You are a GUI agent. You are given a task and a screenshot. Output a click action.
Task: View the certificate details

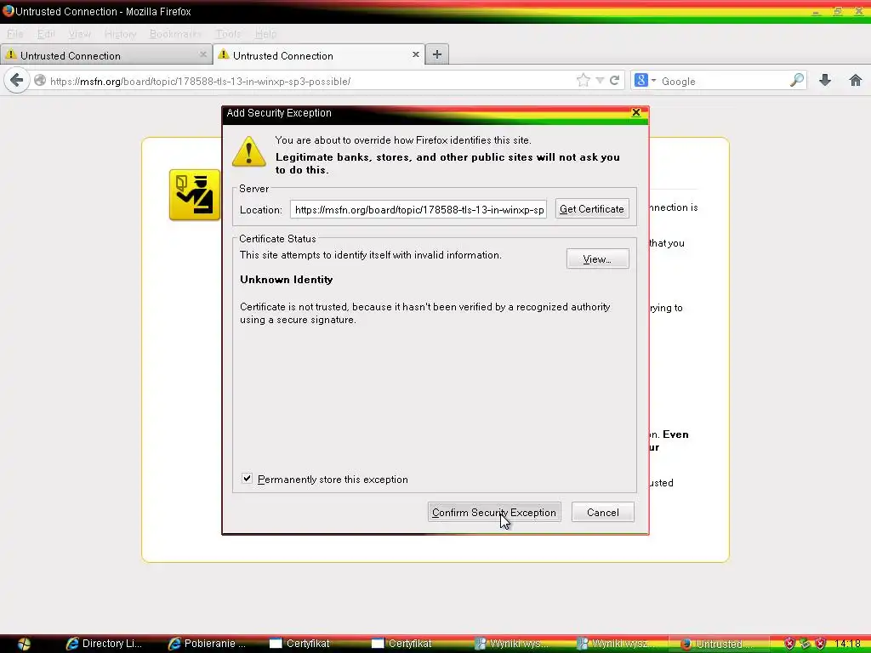[x=597, y=258]
